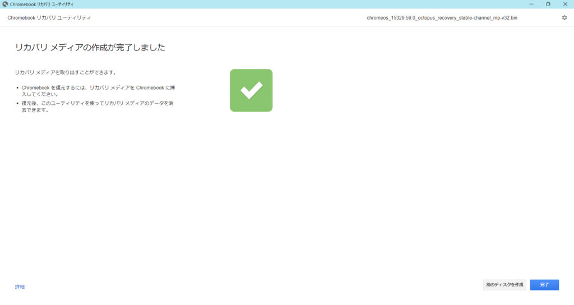Viewport: 574px width, 305px height.
Task: Click the blue 完了 button
Action: [x=544, y=285]
